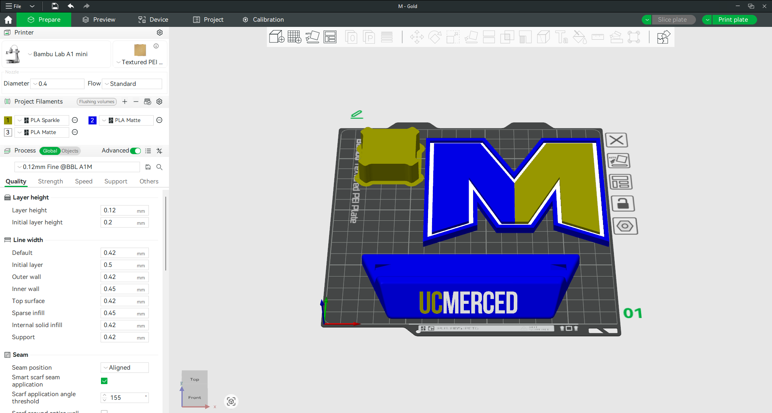Select the Measure ruler tool
Screen dimensions: 772x413
point(598,37)
